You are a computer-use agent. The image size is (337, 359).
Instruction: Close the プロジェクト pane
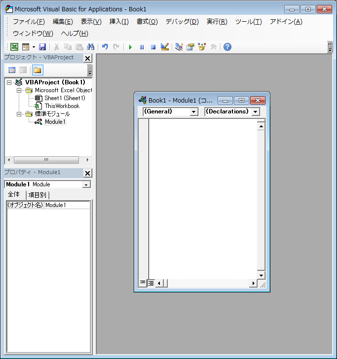tap(87, 58)
